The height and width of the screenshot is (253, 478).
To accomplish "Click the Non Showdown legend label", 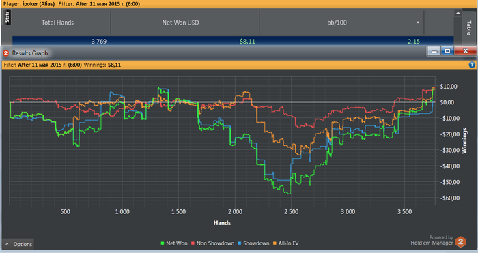I will pyautogui.click(x=215, y=243).
